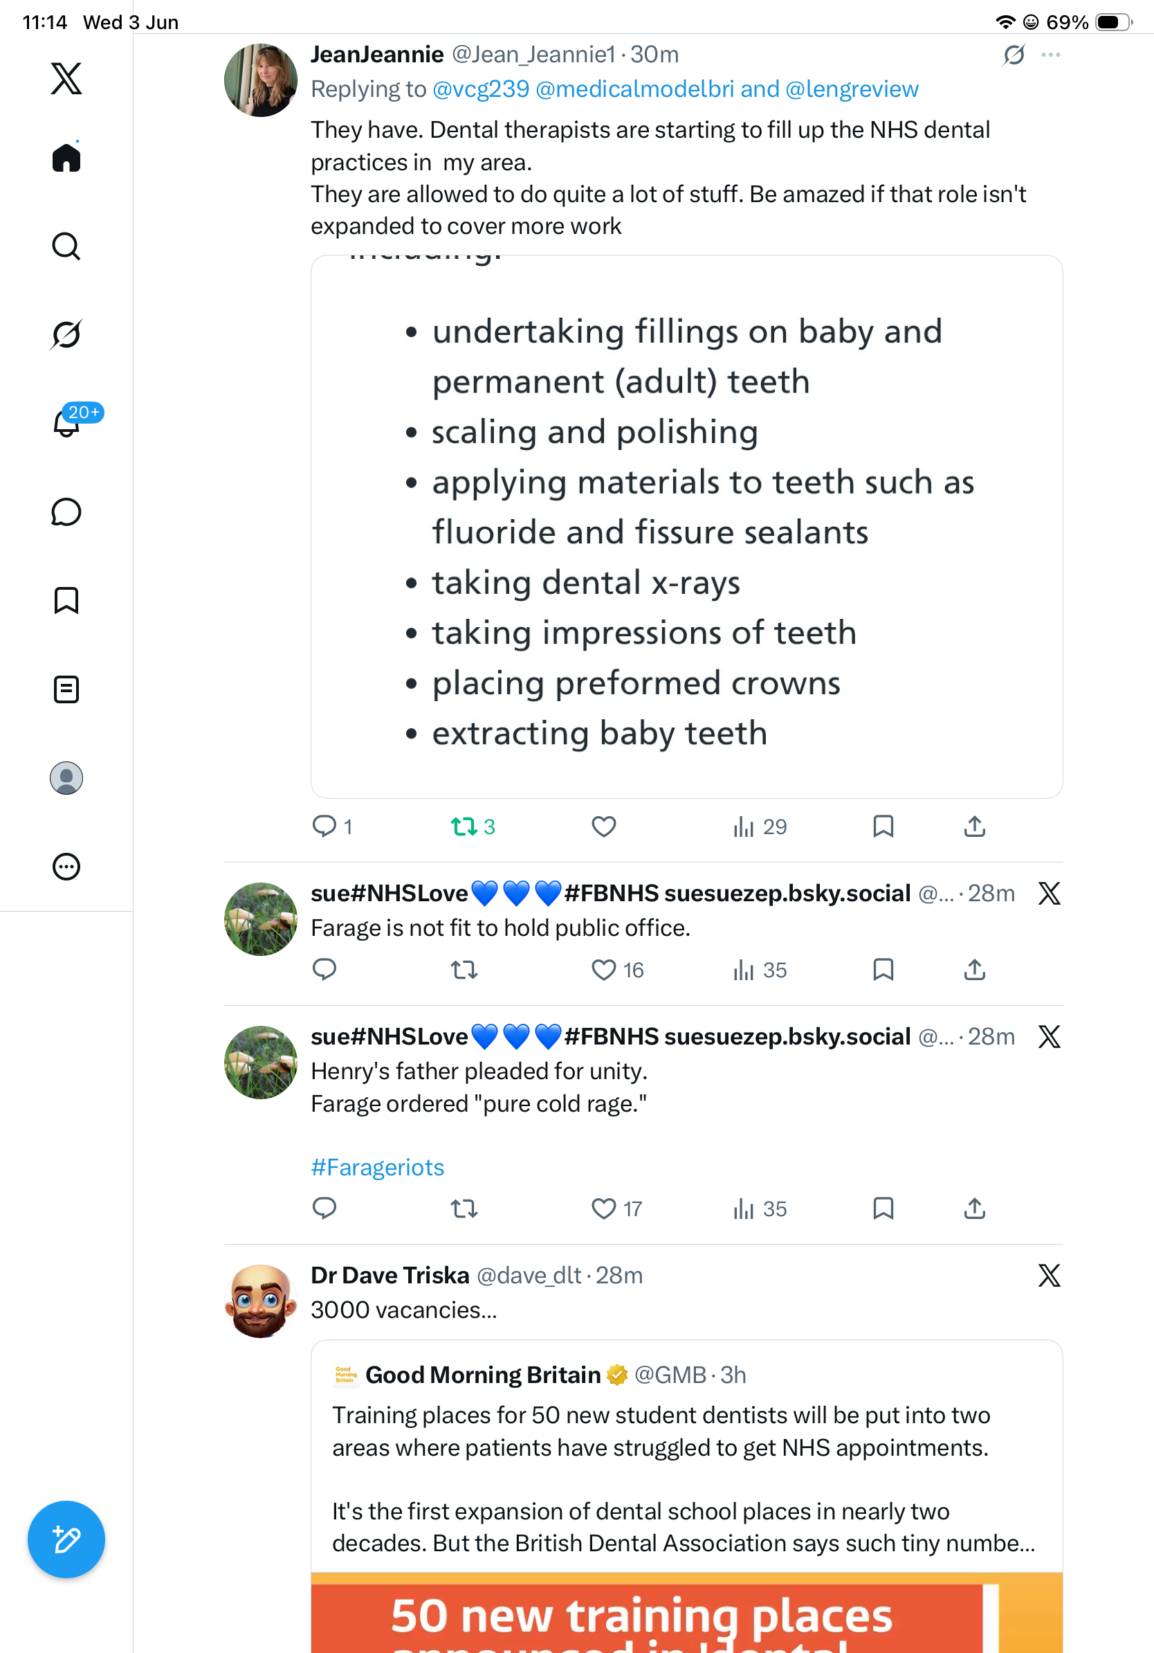The image size is (1154, 1653).
Task: Open Grok from the sidebar
Action: point(66,334)
